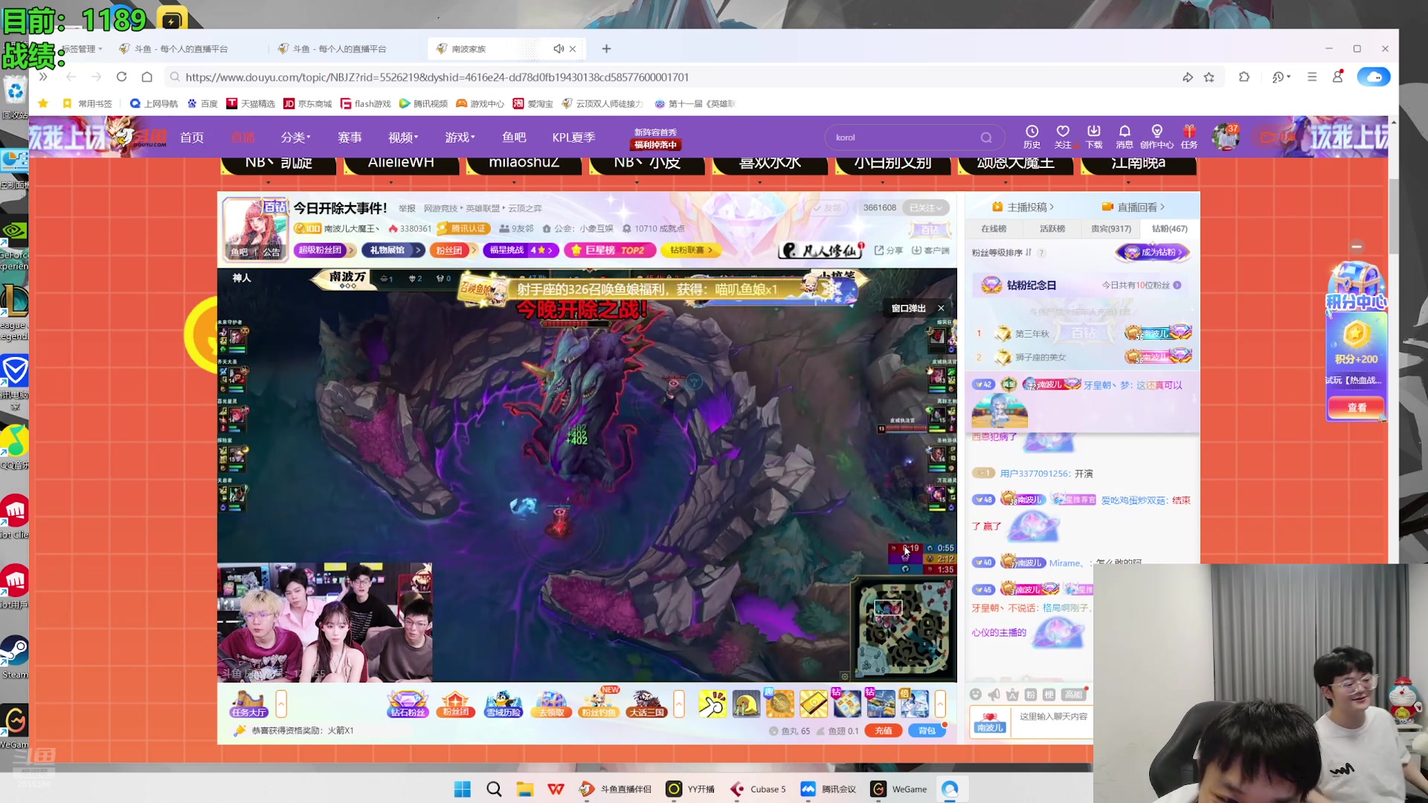
Task: Expand arrow next to 任务大厅
Action: [281, 703]
